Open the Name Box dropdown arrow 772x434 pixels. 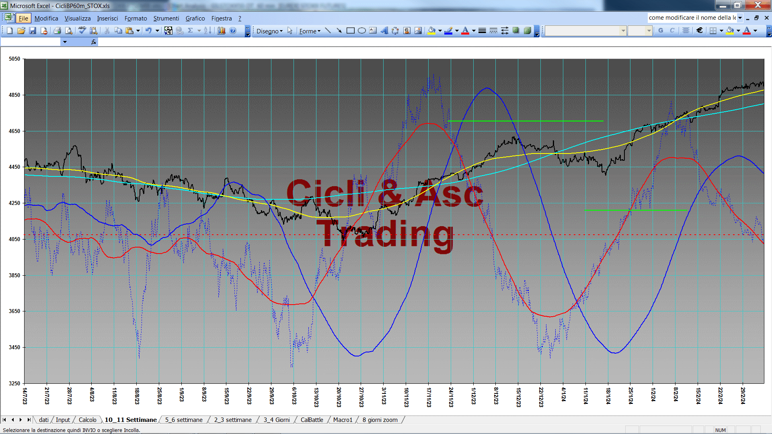pos(65,42)
